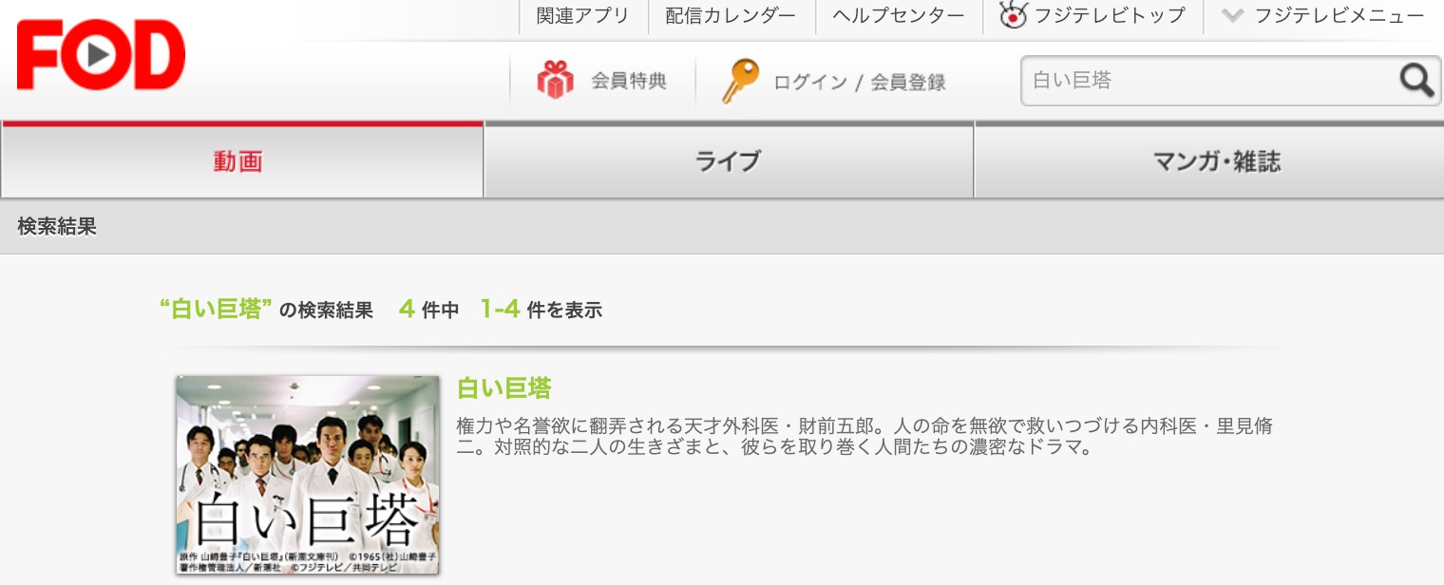The width and height of the screenshot is (1444, 585).
Task: Switch to the ライブ tab
Action: point(729,160)
